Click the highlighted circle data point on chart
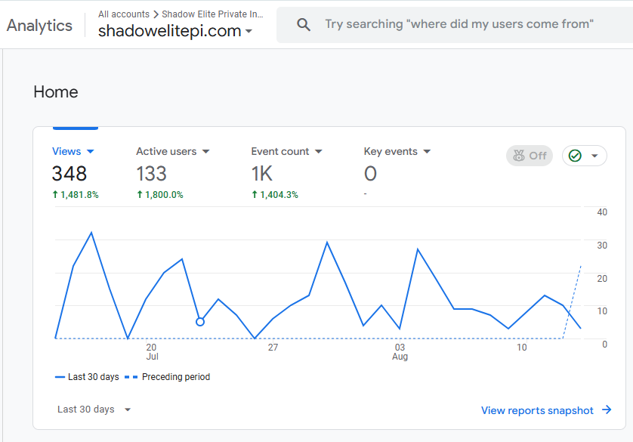The height and width of the screenshot is (442, 633). point(200,322)
